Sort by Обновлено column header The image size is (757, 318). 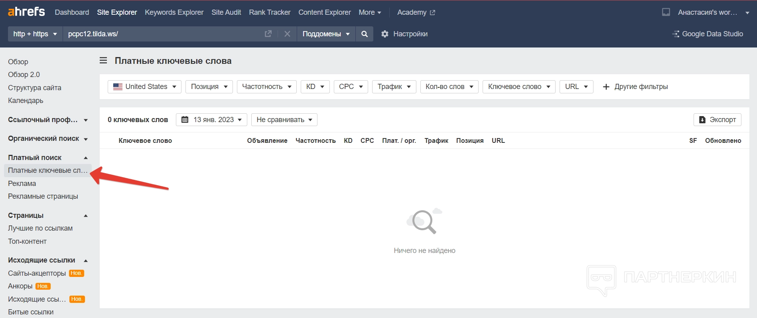723,140
